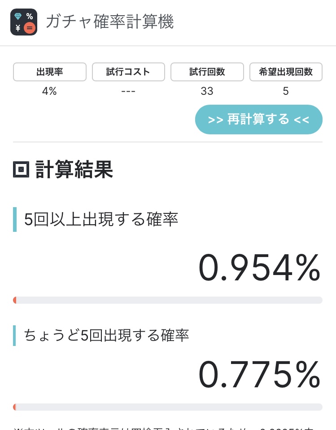The width and height of the screenshot is (336, 430).
Task: Click the 4% appearance rate value
Action: (50, 91)
